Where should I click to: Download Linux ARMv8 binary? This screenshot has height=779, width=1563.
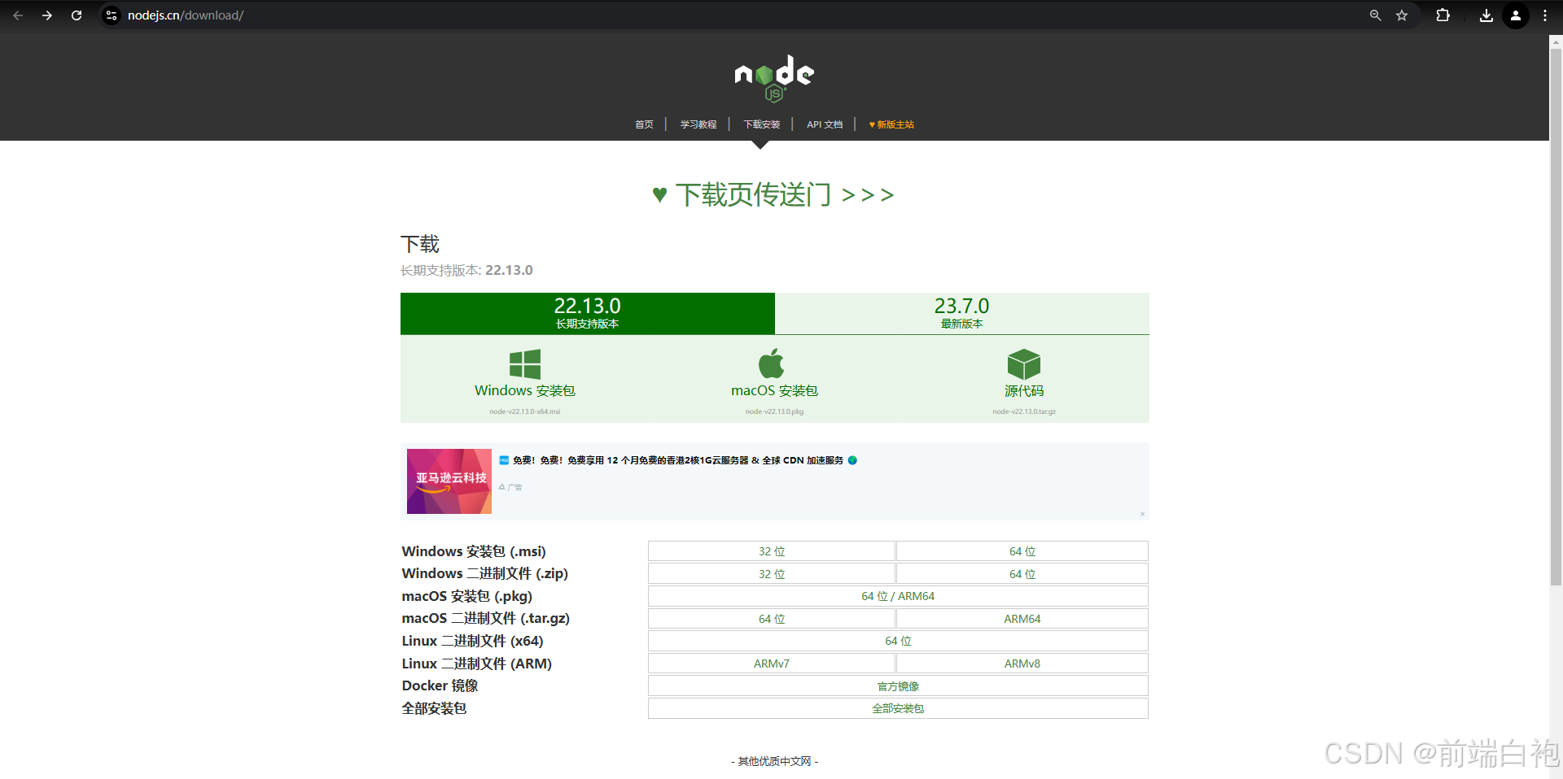pyautogui.click(x=1022, y=664)
